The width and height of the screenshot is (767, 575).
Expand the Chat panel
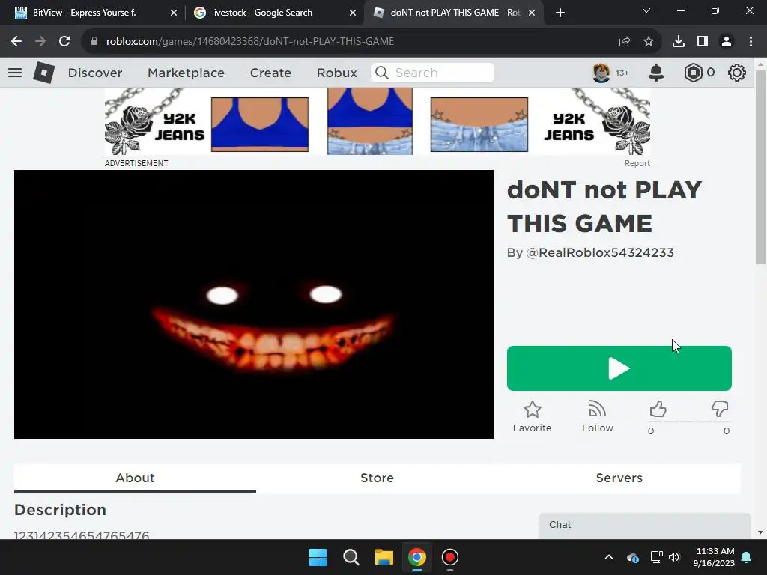[x=645, y=525]
